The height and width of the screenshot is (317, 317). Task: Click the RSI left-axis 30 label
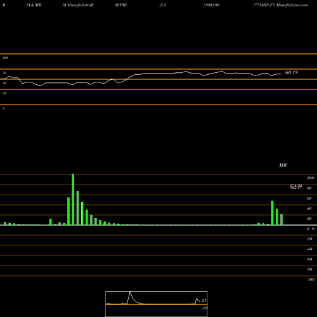coord(4,93)
